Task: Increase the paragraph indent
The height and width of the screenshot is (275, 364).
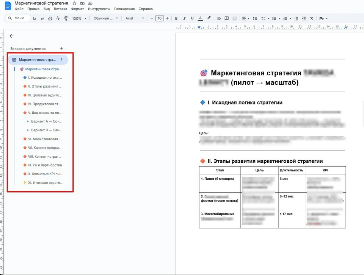Action: [x=304, y=18]
